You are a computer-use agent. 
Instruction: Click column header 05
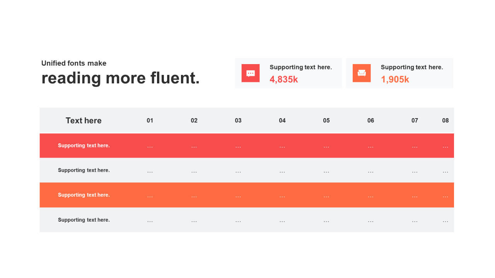click(326, 120)
